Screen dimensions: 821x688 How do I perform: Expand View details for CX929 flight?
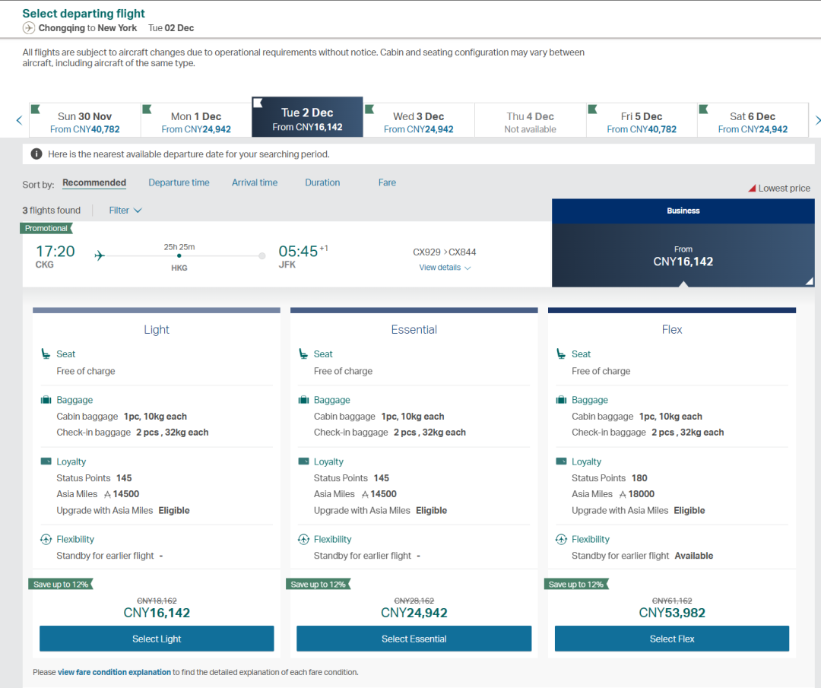click(445, 268)
